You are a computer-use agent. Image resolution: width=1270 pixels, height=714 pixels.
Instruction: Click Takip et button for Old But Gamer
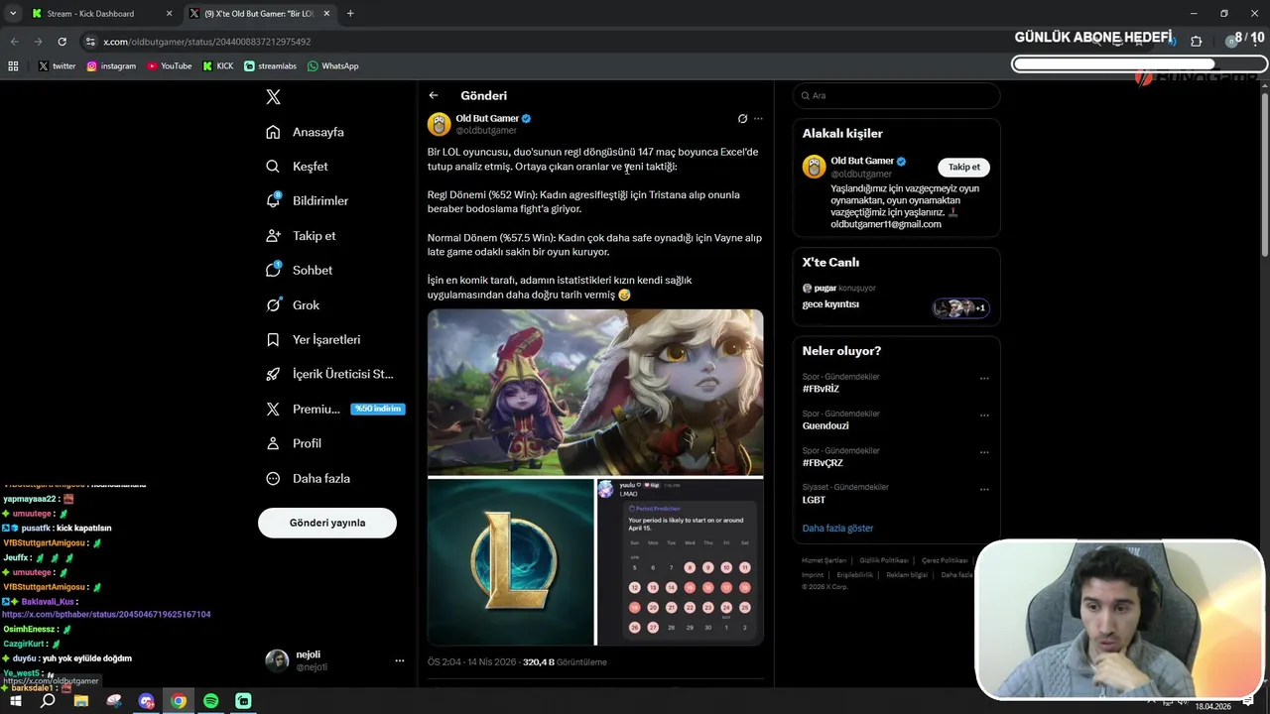963,167
